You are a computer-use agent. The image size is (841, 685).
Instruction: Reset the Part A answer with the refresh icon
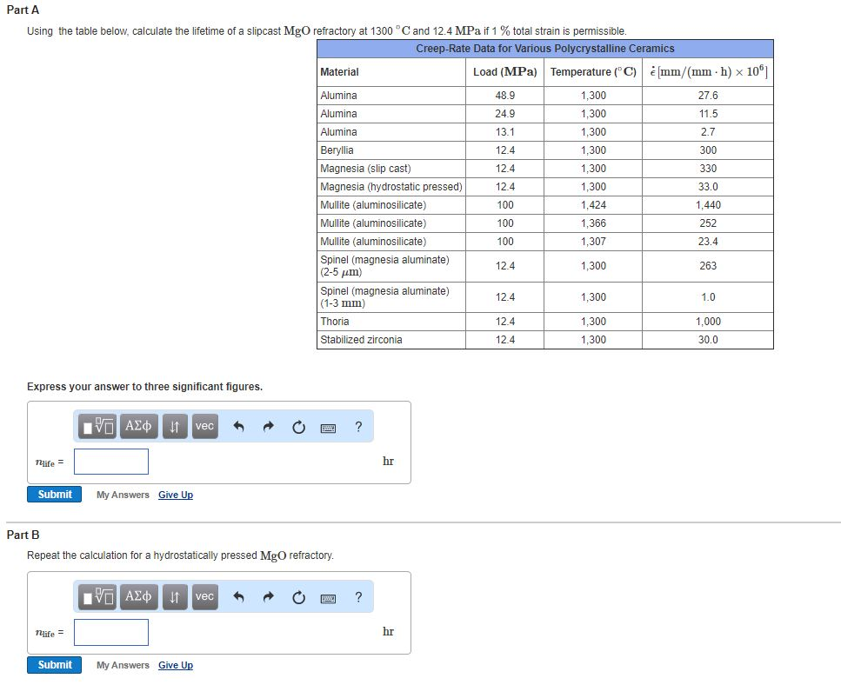point(298,426)
